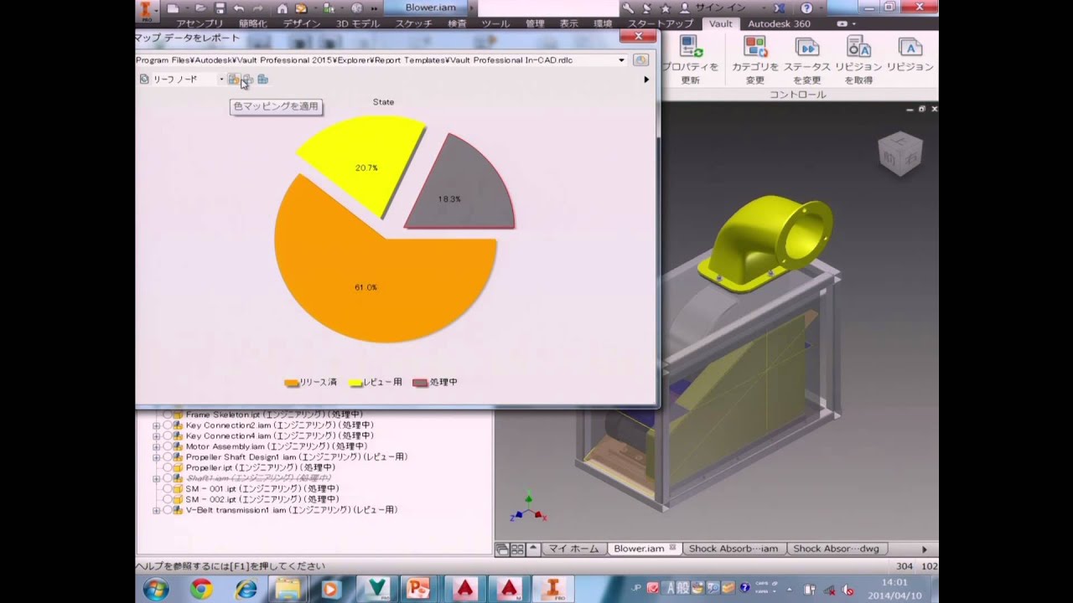Open Internet Explorer from the taskbar

point(246,589)
